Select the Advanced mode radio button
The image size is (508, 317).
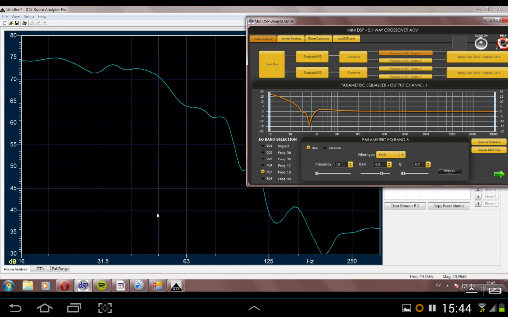tap(325, 147)
